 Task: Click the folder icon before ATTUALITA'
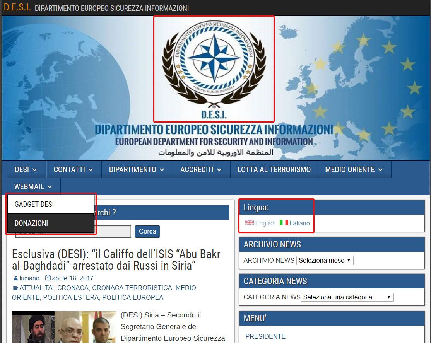click(x=15, y=288)
